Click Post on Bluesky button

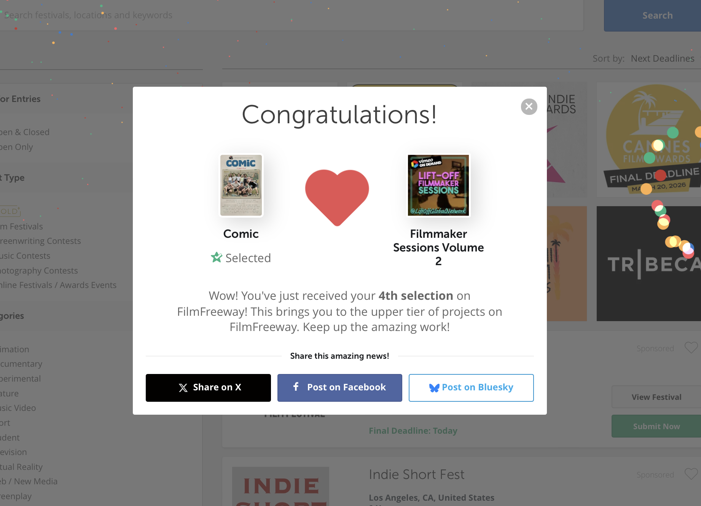pos(471,388)
